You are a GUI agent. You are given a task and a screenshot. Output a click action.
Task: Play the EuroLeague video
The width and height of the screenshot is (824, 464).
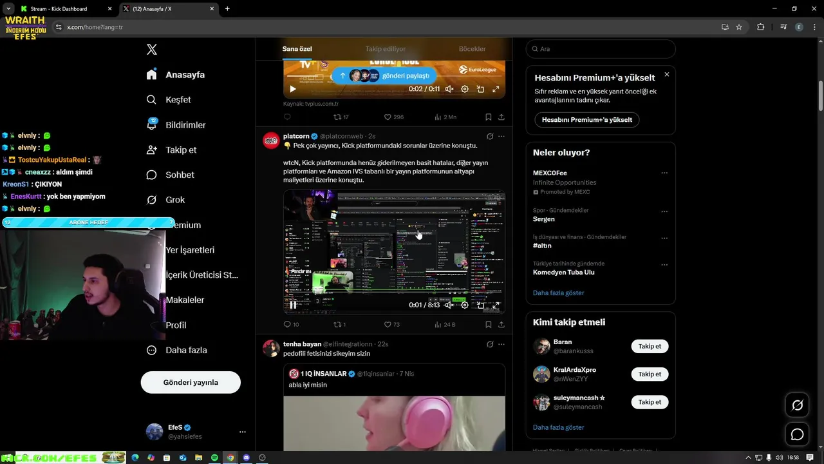(293, 89)
